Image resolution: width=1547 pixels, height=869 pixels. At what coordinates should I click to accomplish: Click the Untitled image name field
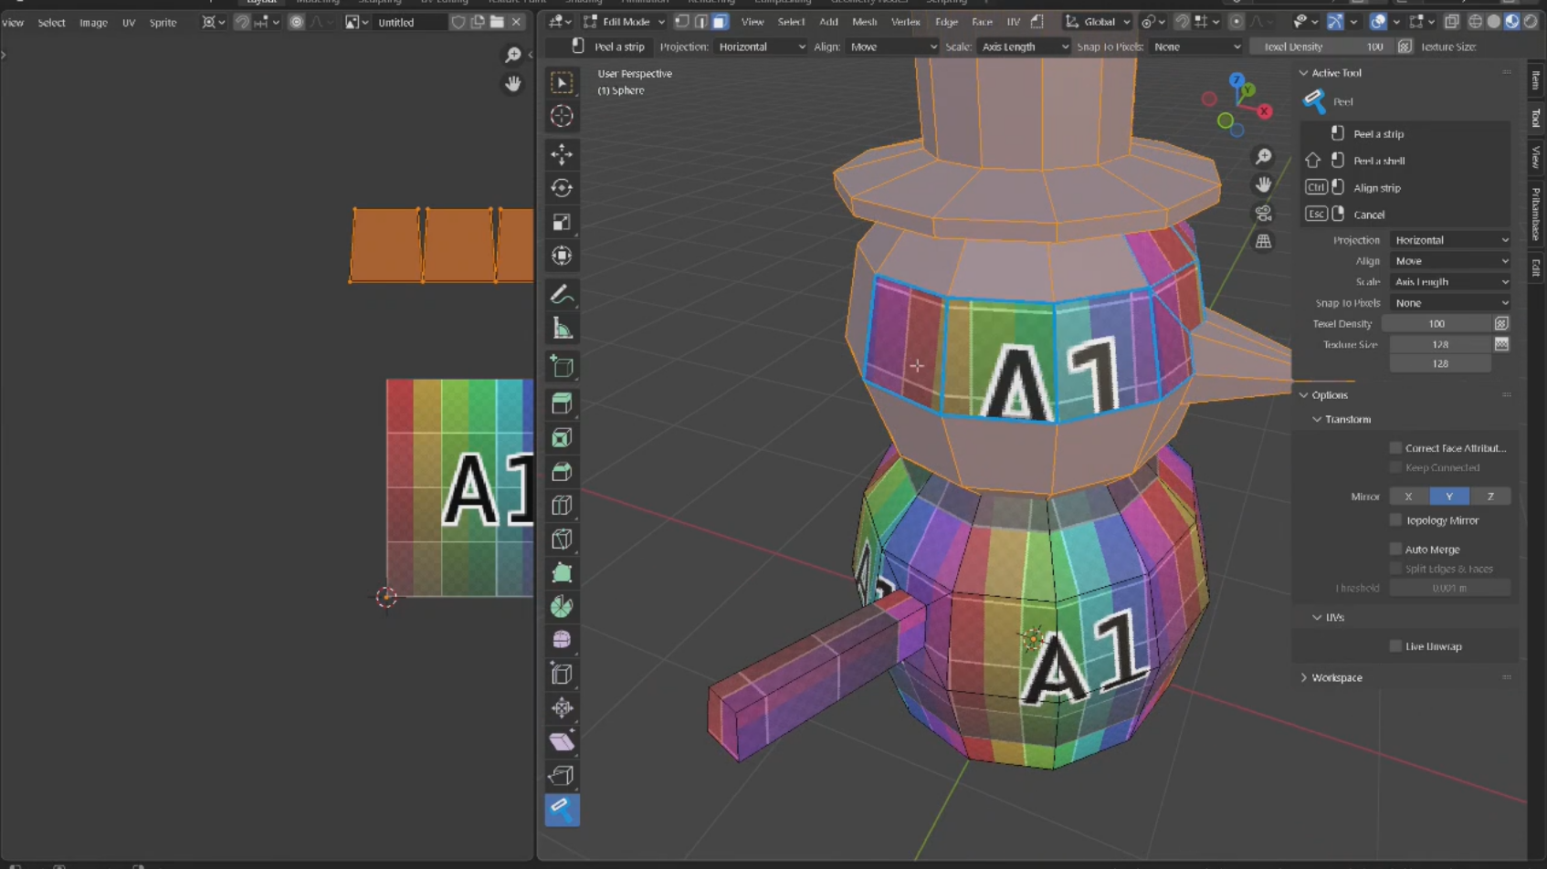coord(411,22)
